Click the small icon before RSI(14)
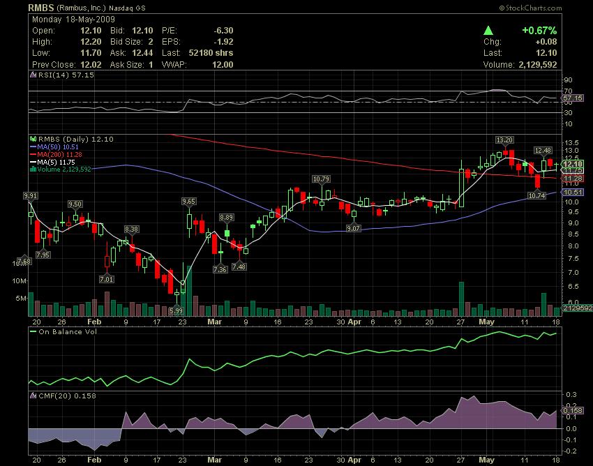 33,75
